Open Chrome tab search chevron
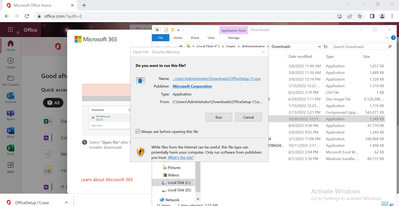This screenshot has width=399, height=206. click(349, 5)
